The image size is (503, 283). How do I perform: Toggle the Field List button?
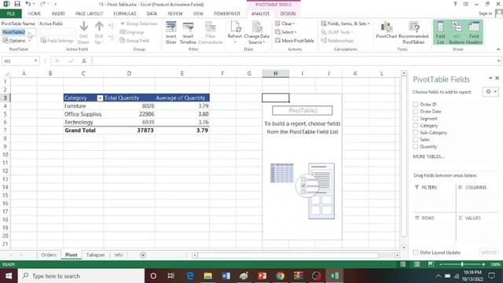440,33
